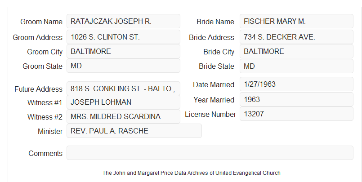Click the Witness #1 field
The image size is (362, 182).
(x=123, y=102)
